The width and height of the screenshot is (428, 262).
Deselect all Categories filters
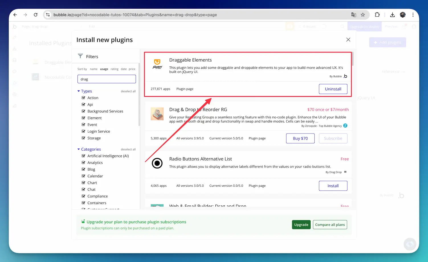click(128, 149)
